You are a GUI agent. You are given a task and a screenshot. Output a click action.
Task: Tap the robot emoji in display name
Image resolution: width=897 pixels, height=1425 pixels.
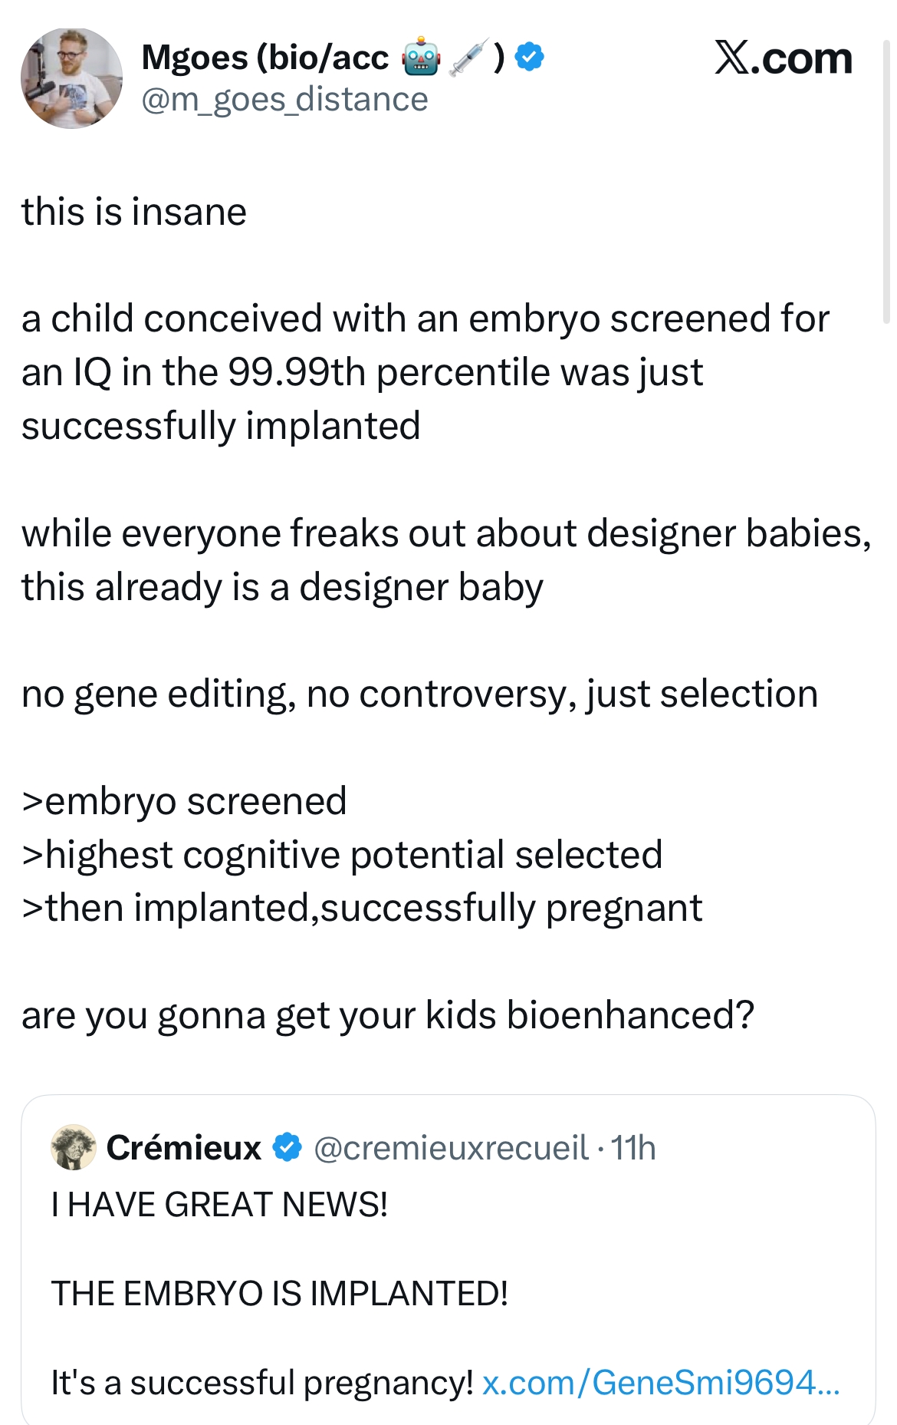421,58
